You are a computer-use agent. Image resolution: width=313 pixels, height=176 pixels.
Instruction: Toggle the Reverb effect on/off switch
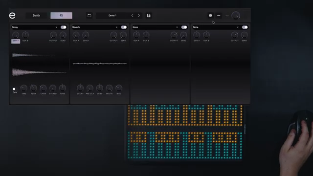124,27
